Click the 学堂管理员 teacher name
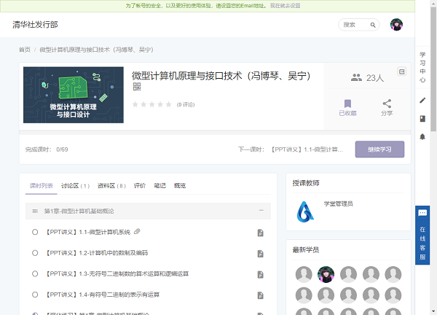 339,203
